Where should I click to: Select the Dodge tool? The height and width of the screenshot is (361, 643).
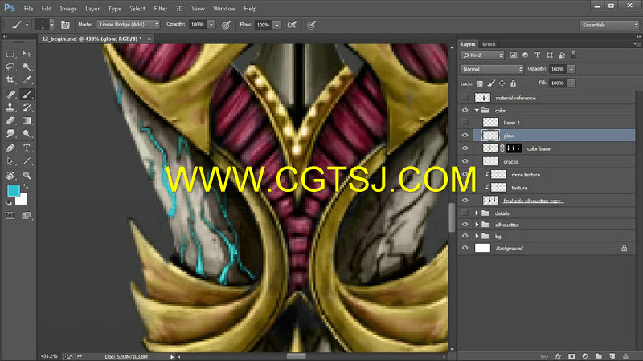point(27,134)
